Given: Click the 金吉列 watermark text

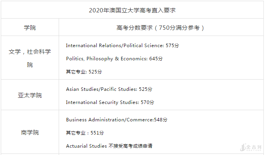Looking at the screenshot, I should (255, 148).
